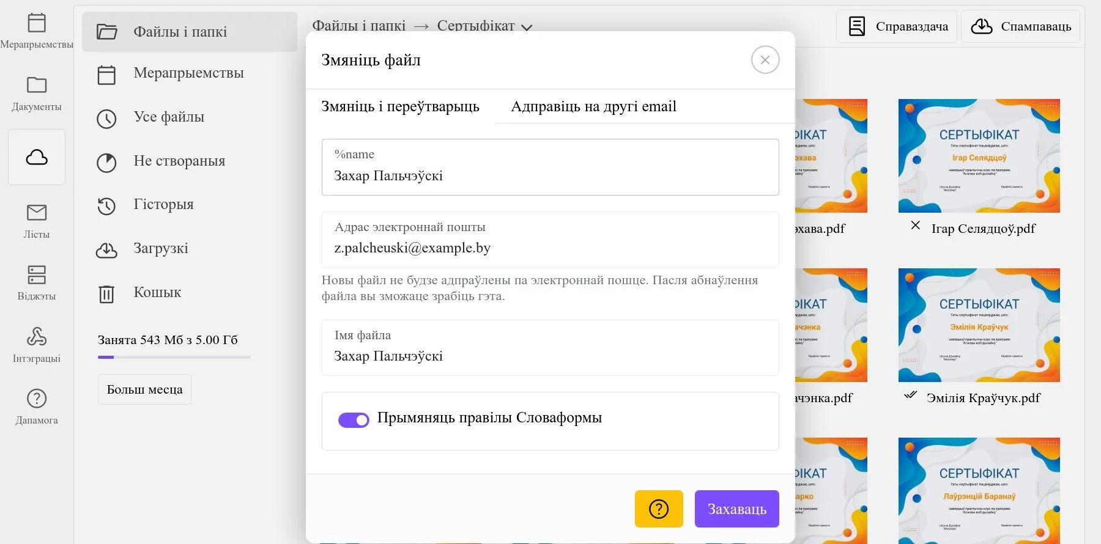Screen dimensions: 1101x544
Task: Close the Змяніць файл dialog
Action: [765, 60]
